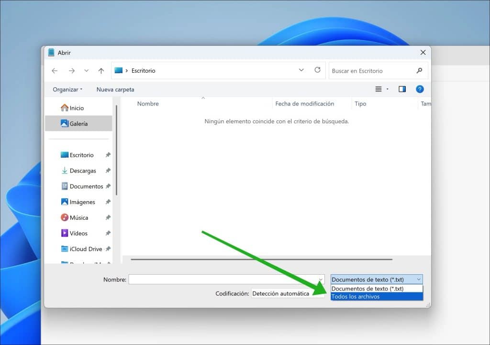Unpin Escritorio using its pin icon
Image resolution: width=490 pixels, height=345 pixels.
108,155
